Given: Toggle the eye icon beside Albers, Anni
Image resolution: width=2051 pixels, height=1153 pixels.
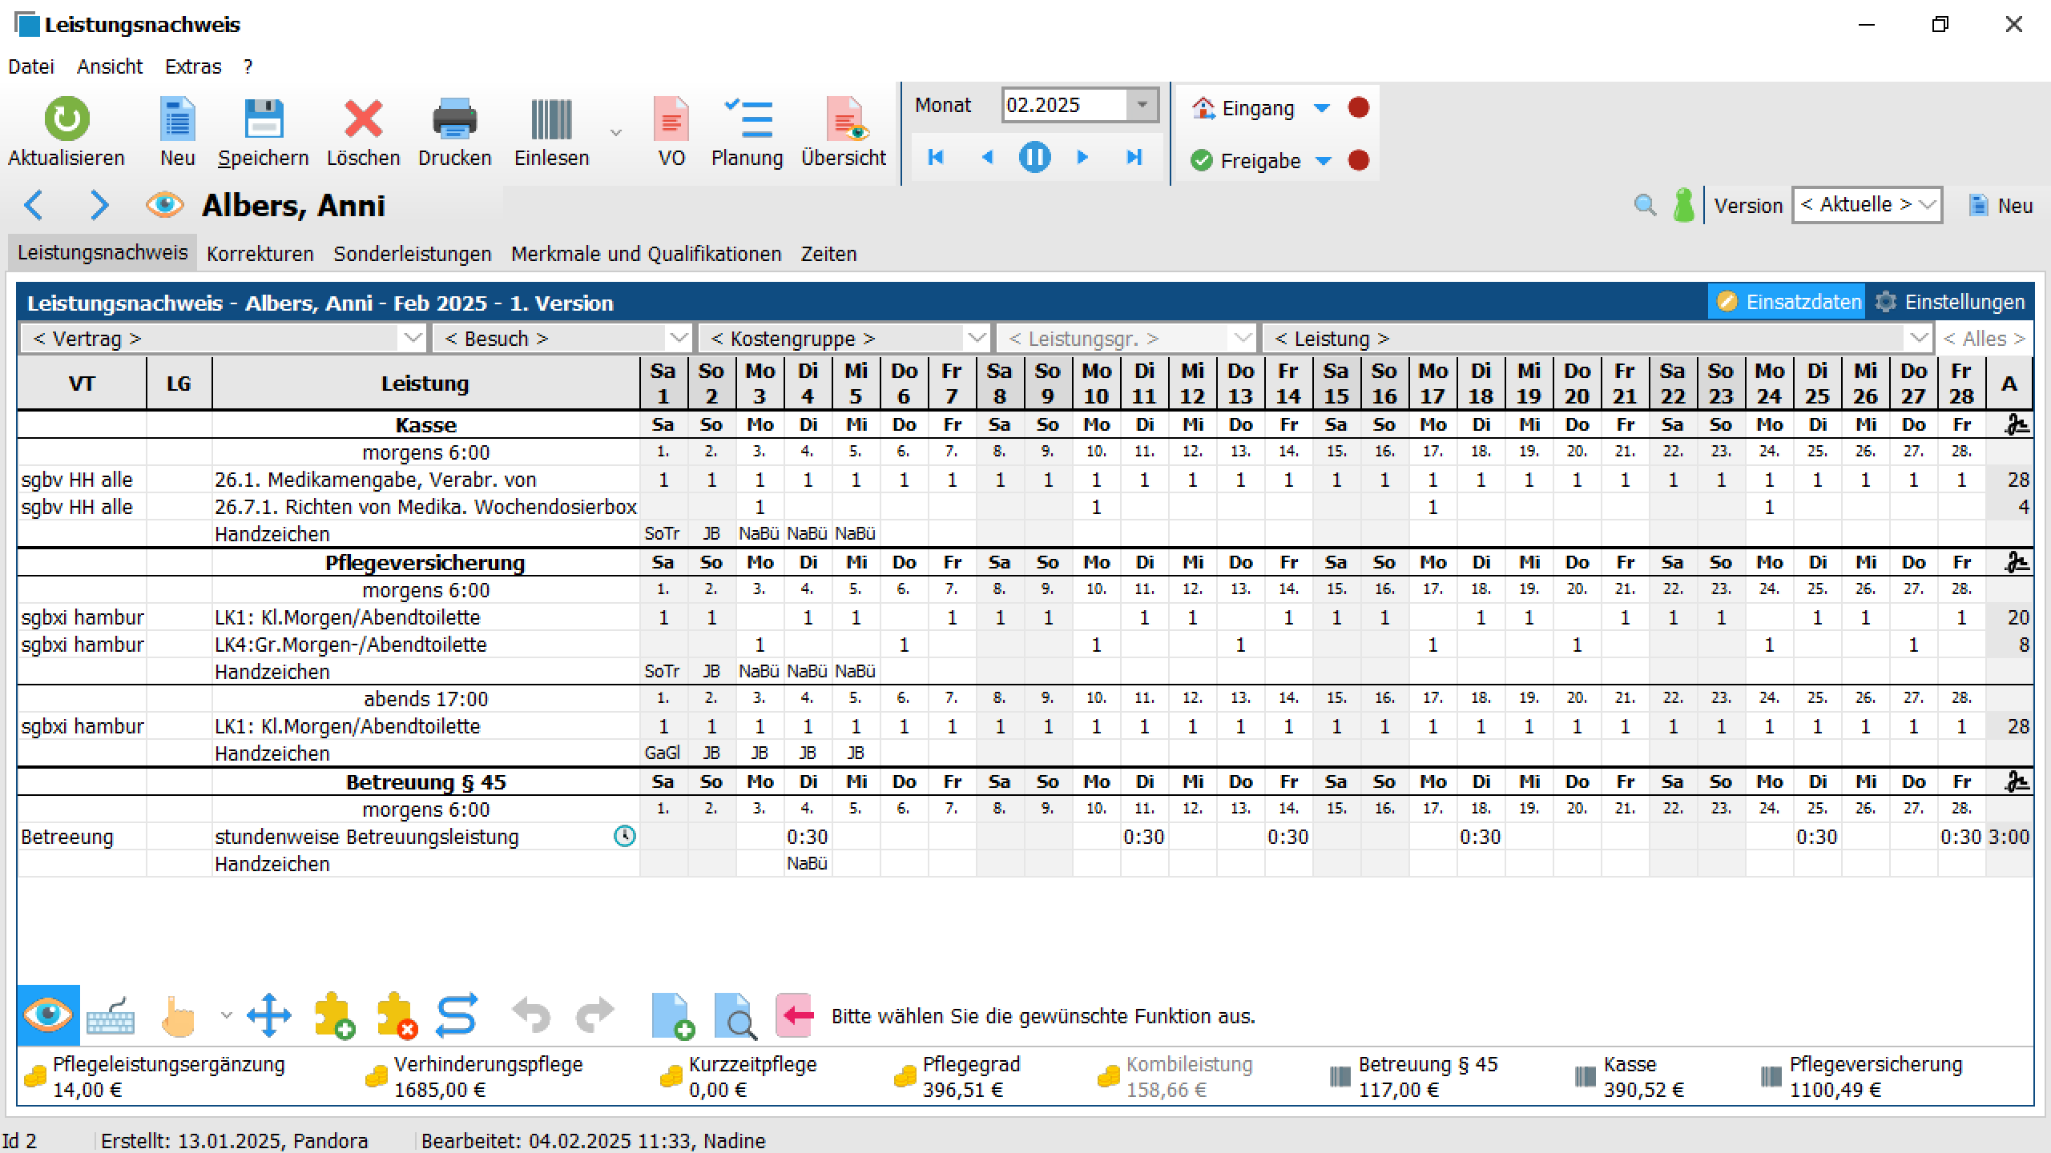Looking at the screenshot, I should (164, 205).
